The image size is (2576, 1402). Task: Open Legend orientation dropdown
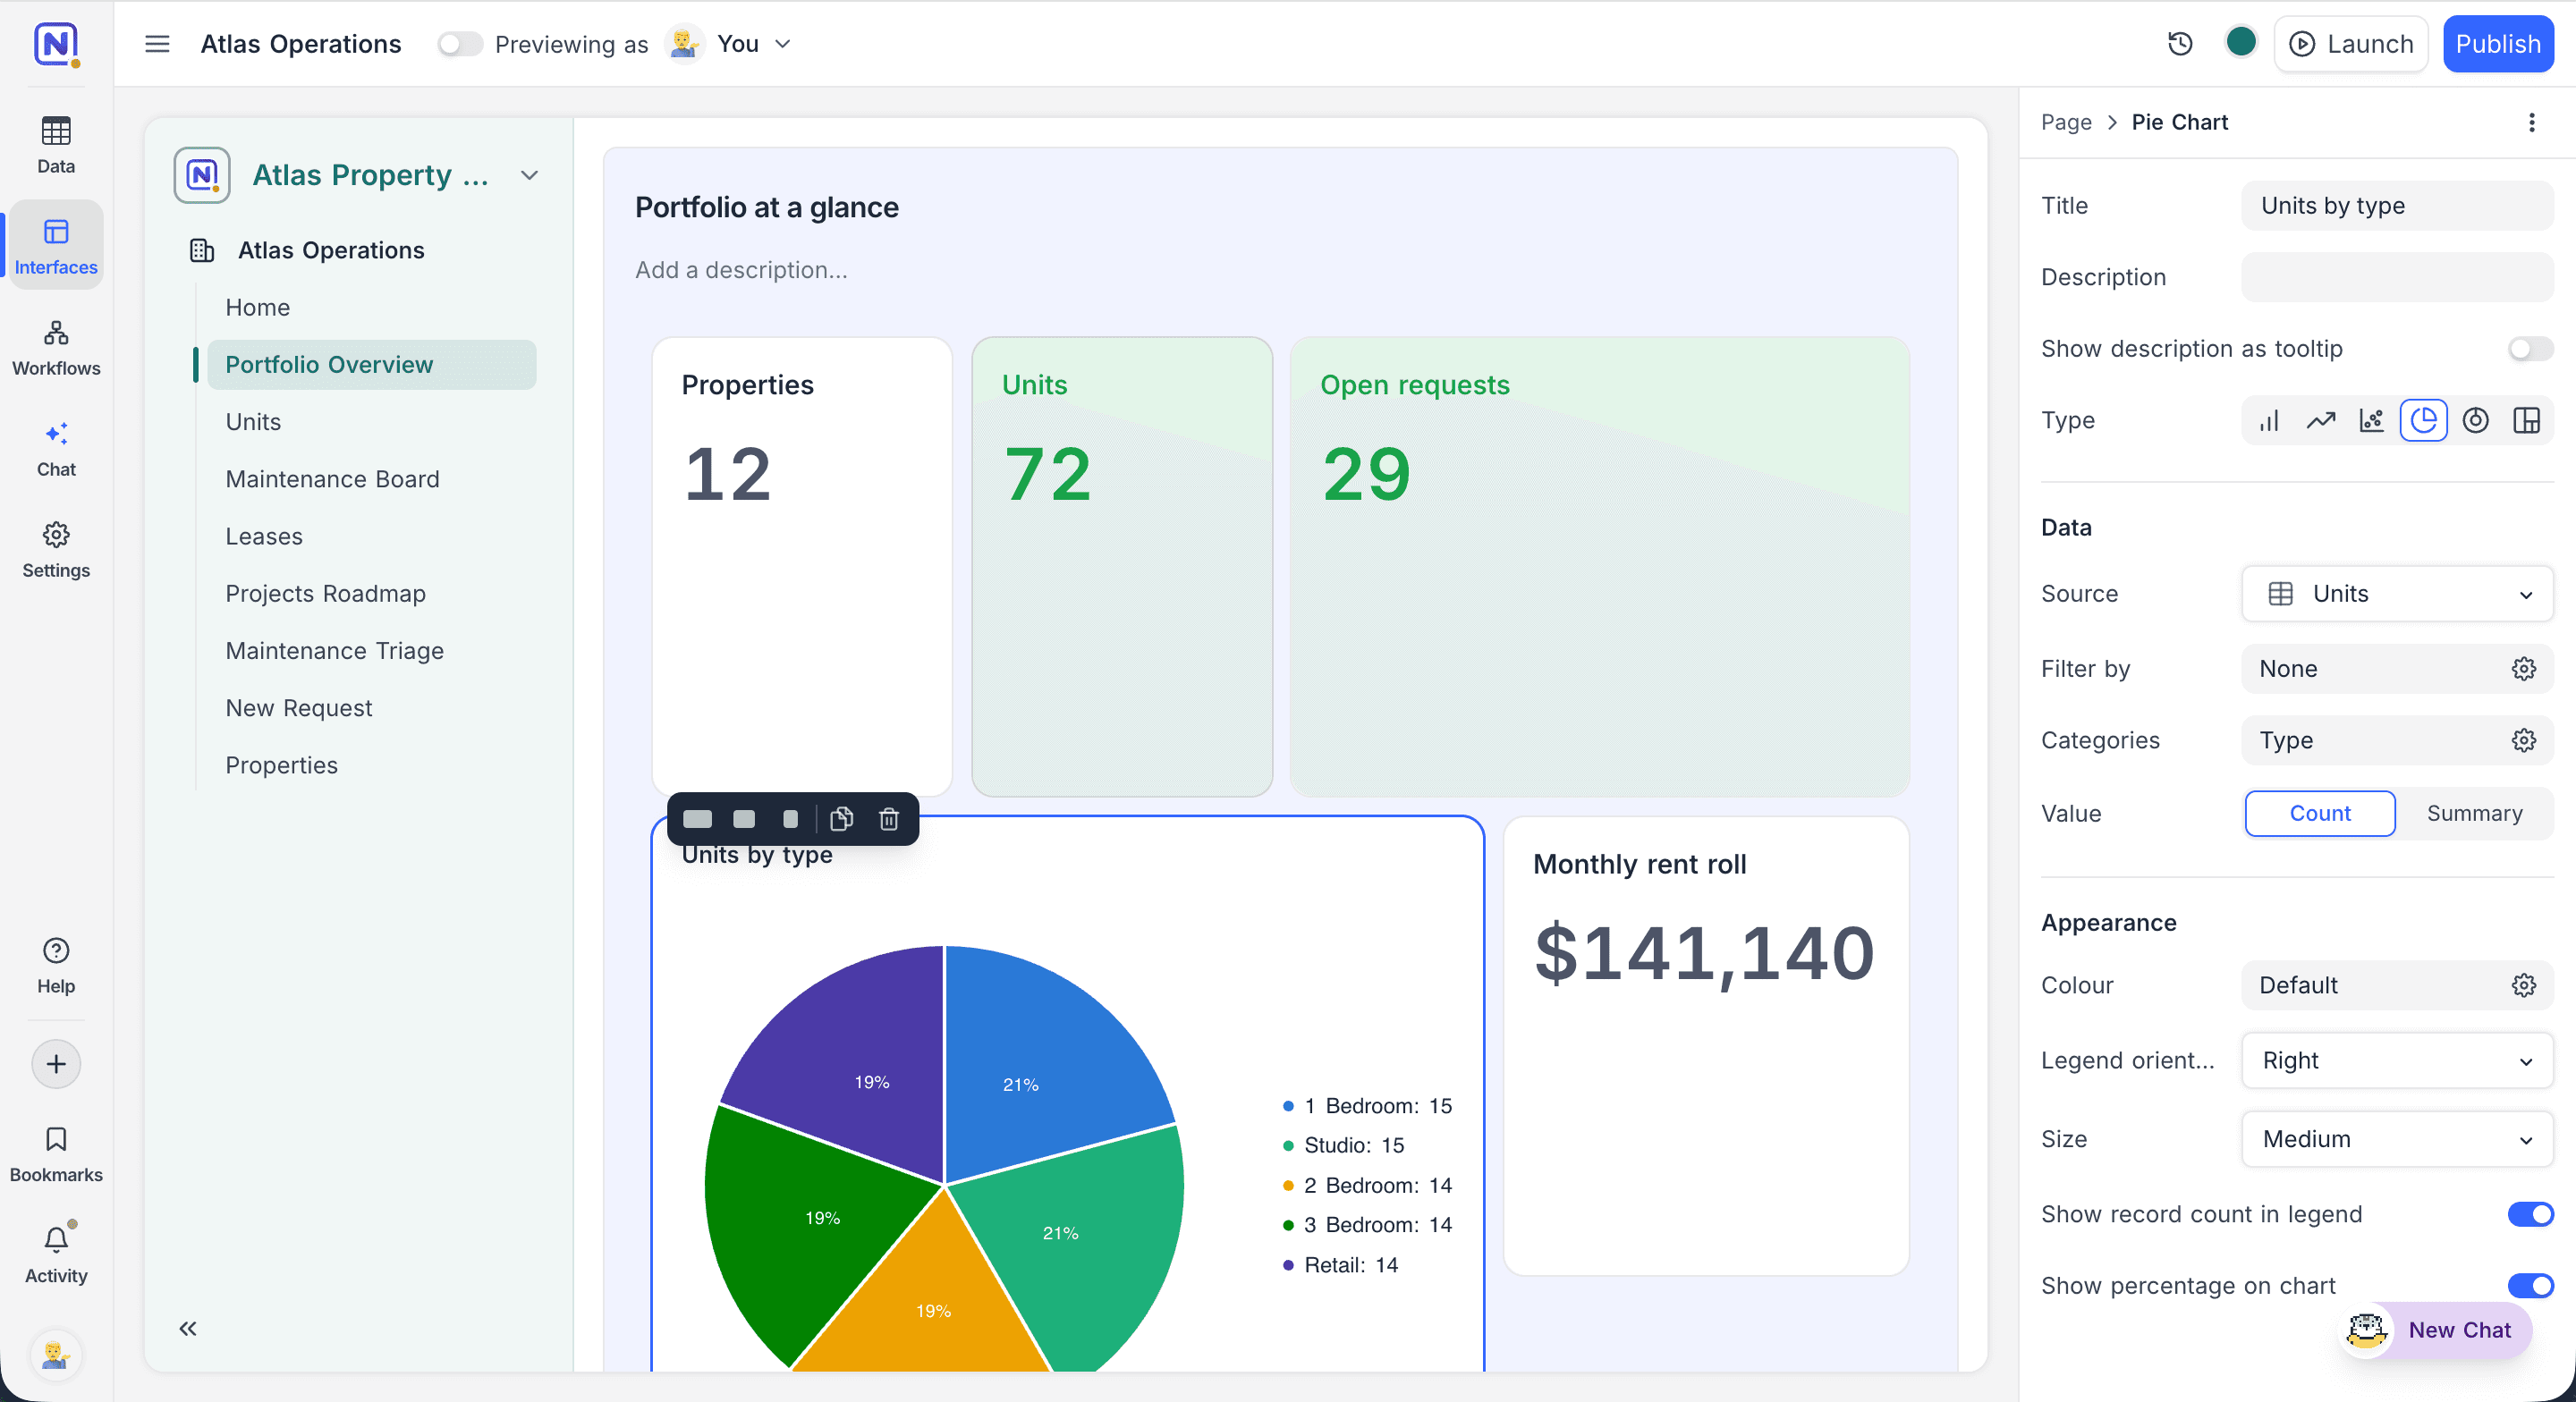tap(2397, 1060)
